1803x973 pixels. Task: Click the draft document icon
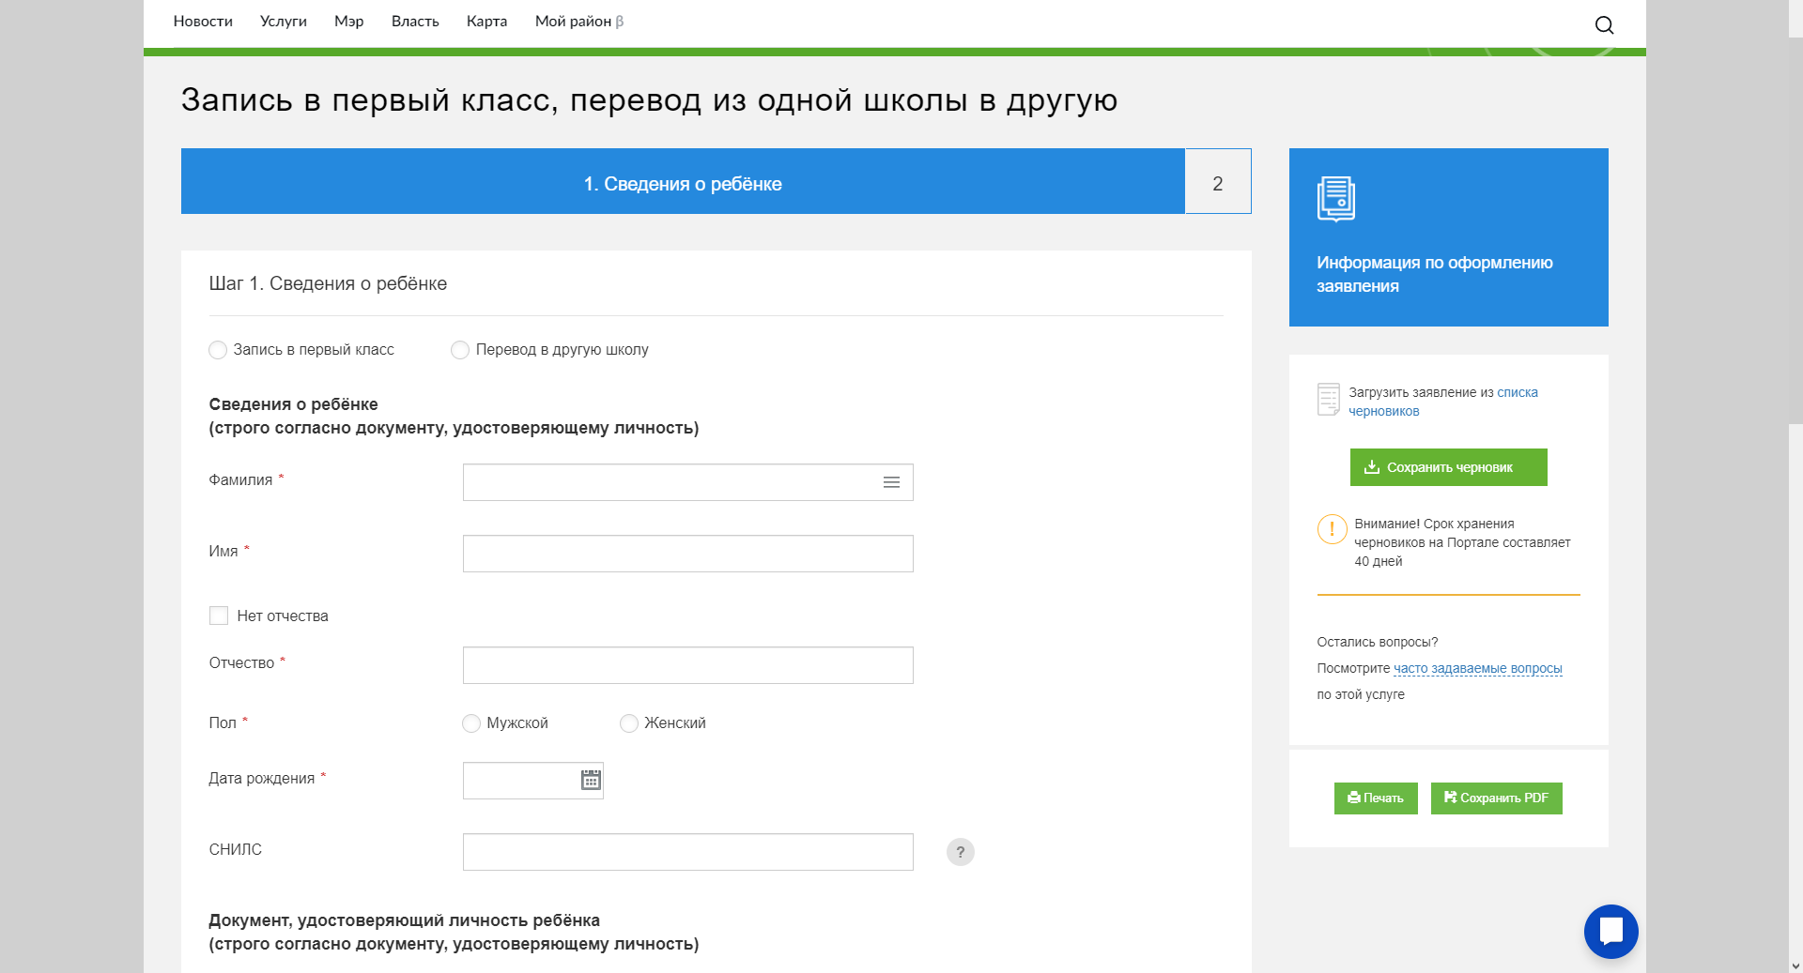coord(1328,400)
